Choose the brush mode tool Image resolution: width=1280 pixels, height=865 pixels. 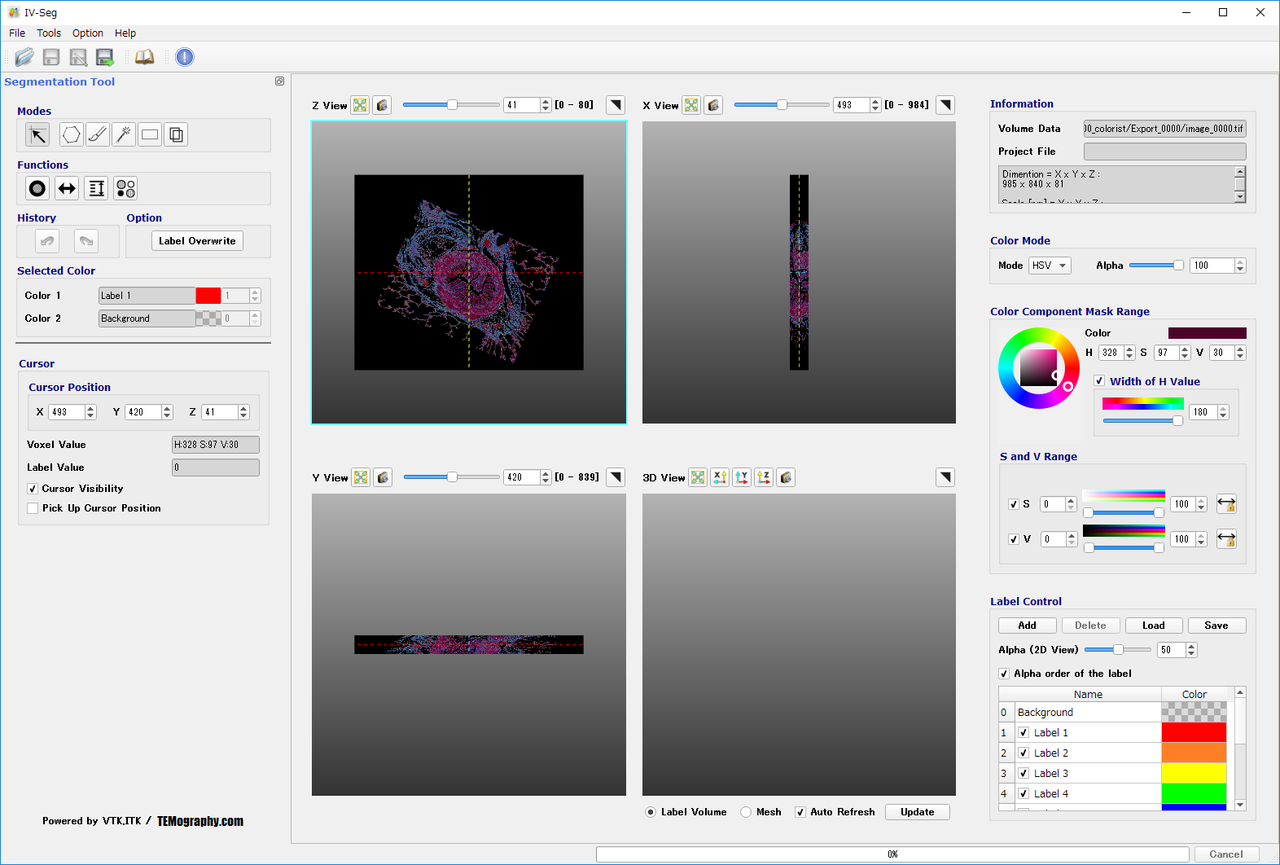pos(98,134)
